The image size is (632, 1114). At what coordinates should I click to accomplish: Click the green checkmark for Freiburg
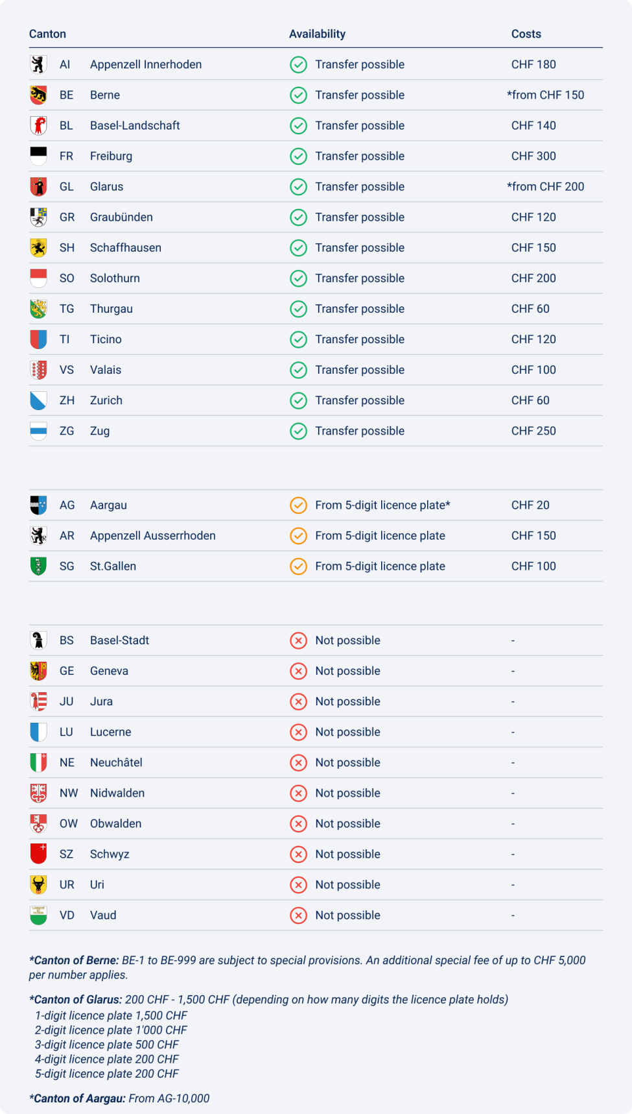298,156
